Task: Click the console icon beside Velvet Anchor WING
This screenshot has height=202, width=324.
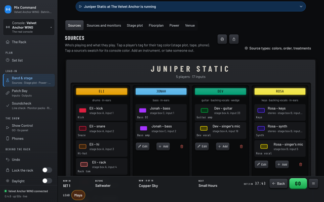Action: point(8,27)
